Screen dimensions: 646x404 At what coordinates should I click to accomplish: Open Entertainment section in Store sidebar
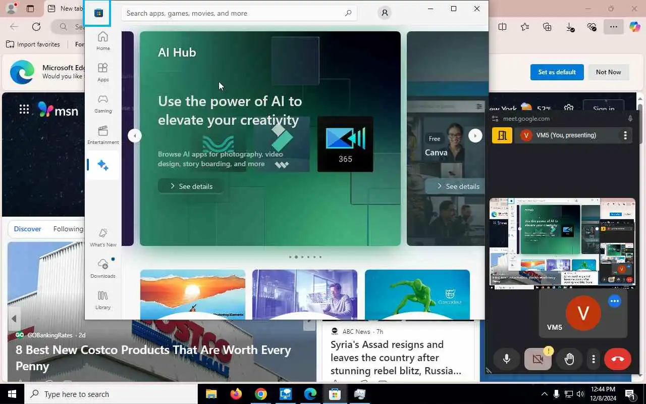pyautogui.click(x=103, y=135)
